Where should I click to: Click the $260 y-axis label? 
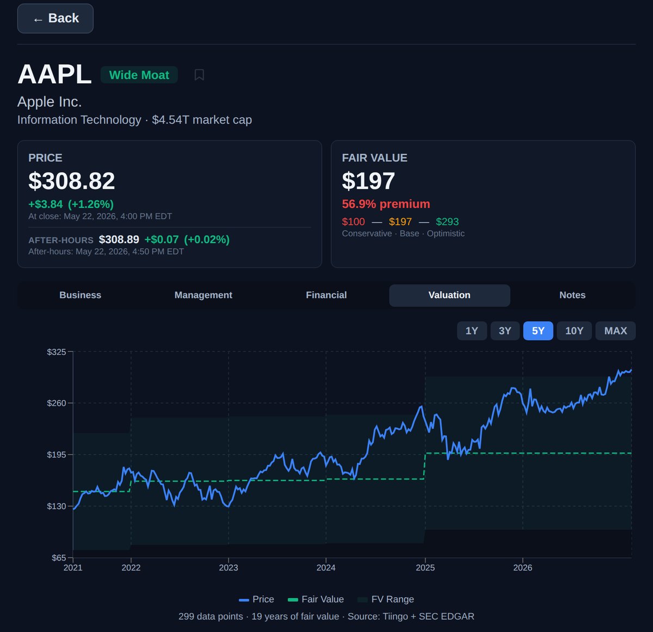pyautogui.click(x=57, y=403)
